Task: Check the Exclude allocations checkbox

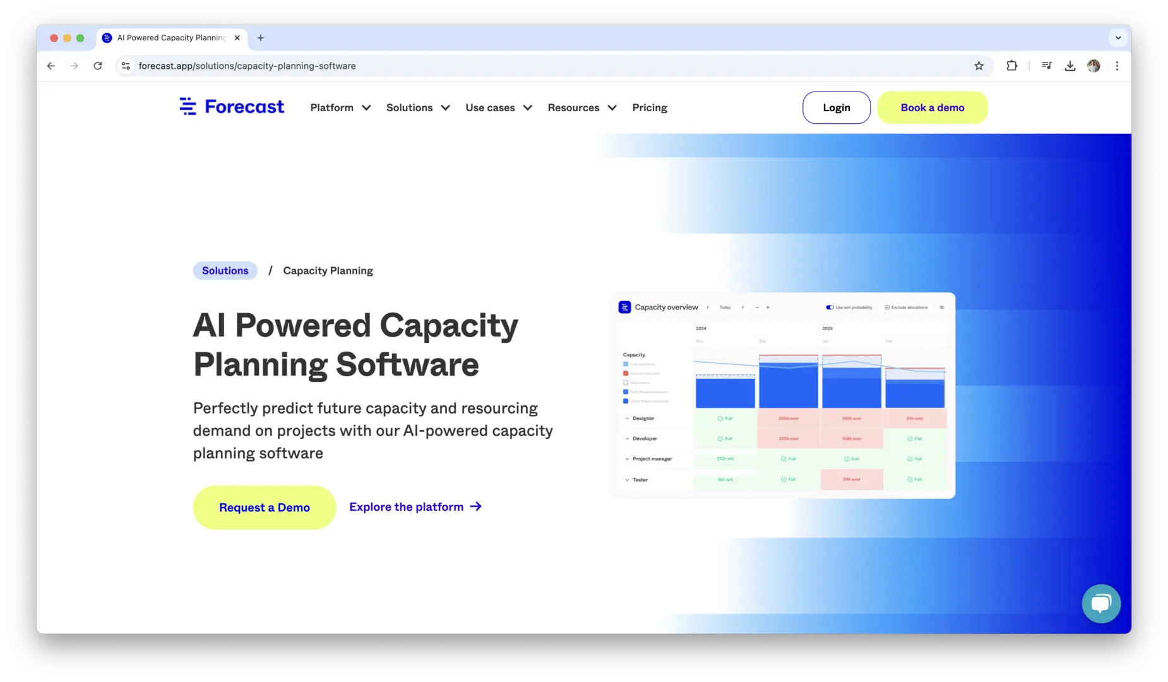Action: [887, 308]
